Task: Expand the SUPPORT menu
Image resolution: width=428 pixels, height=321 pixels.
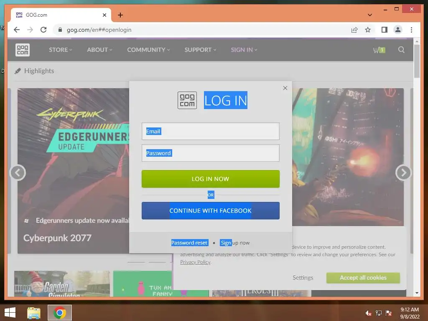Action: point(200,50)
